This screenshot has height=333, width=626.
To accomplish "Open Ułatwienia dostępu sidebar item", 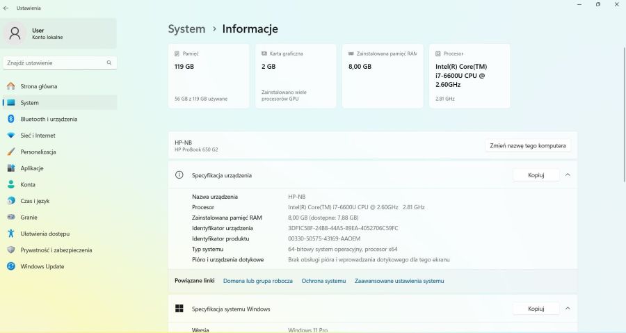I will click(x=60, y=234).
